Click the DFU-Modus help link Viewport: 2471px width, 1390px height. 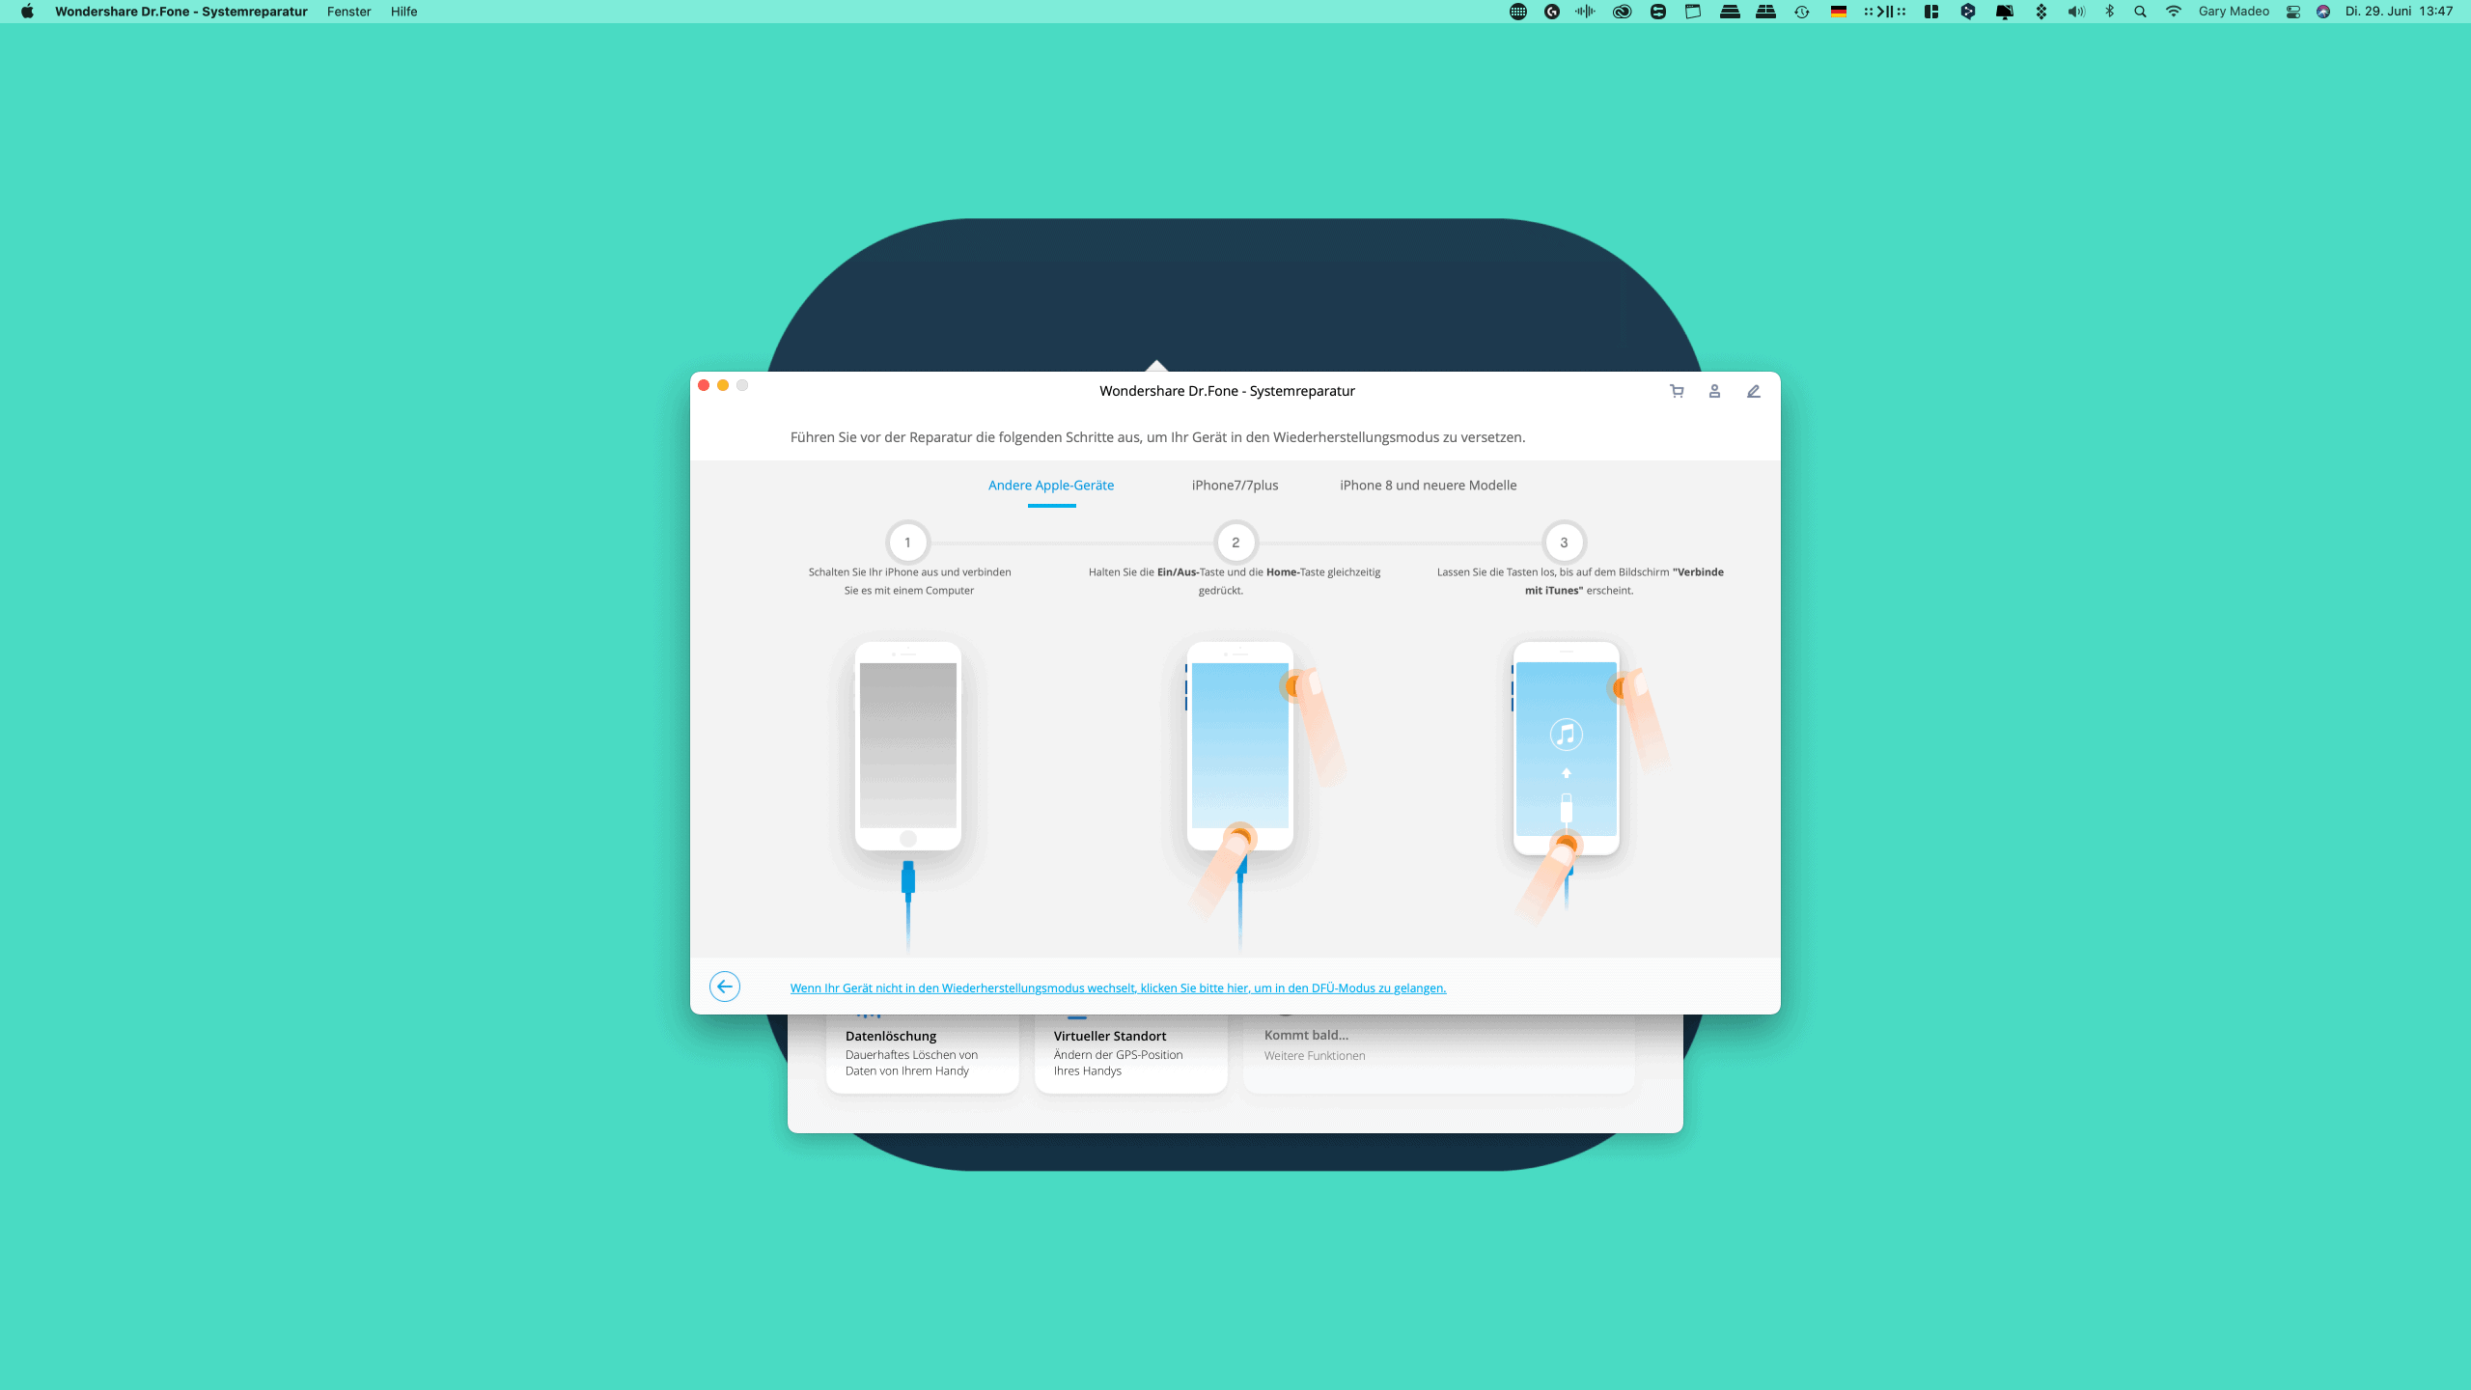[x=1118, y=987]
